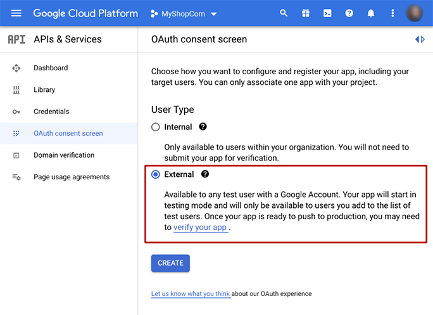Click the APIs & Services heading
This screenshot has width=433, height=315.
[68, 39]
